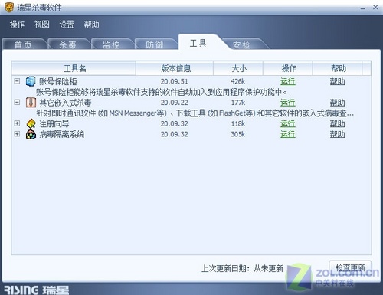Open the 帮助 menu in menu bar
Image resolution: width=383 pixels, height=295 pixels.
(91, 25)
